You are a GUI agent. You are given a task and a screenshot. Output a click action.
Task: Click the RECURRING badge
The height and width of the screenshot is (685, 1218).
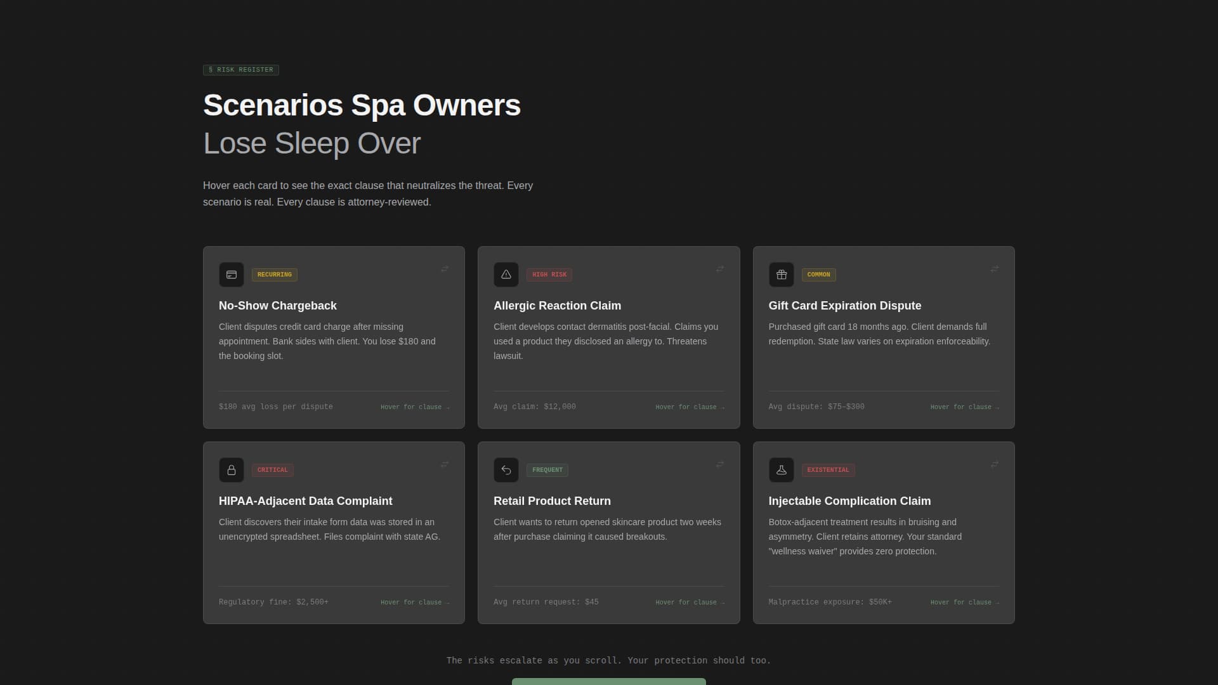275,275
